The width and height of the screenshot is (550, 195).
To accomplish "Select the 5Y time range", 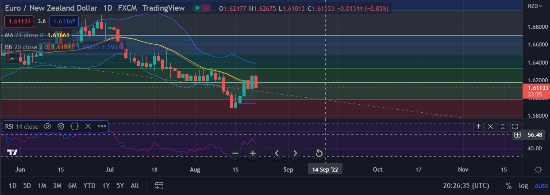I will point(120,186).
